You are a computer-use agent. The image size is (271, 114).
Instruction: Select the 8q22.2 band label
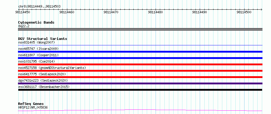[24, 26]
